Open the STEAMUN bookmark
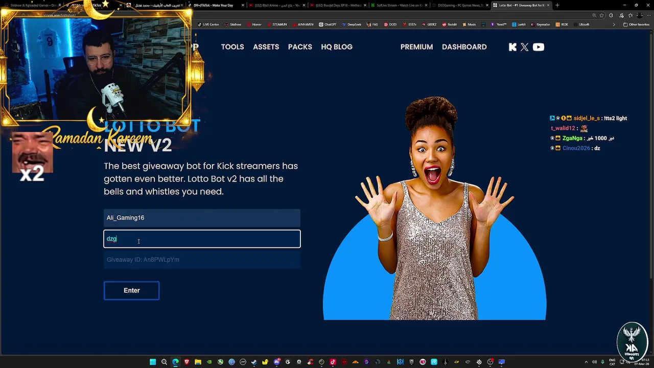Viewport: 654px width, 368px height. click(x=276, y=25)
